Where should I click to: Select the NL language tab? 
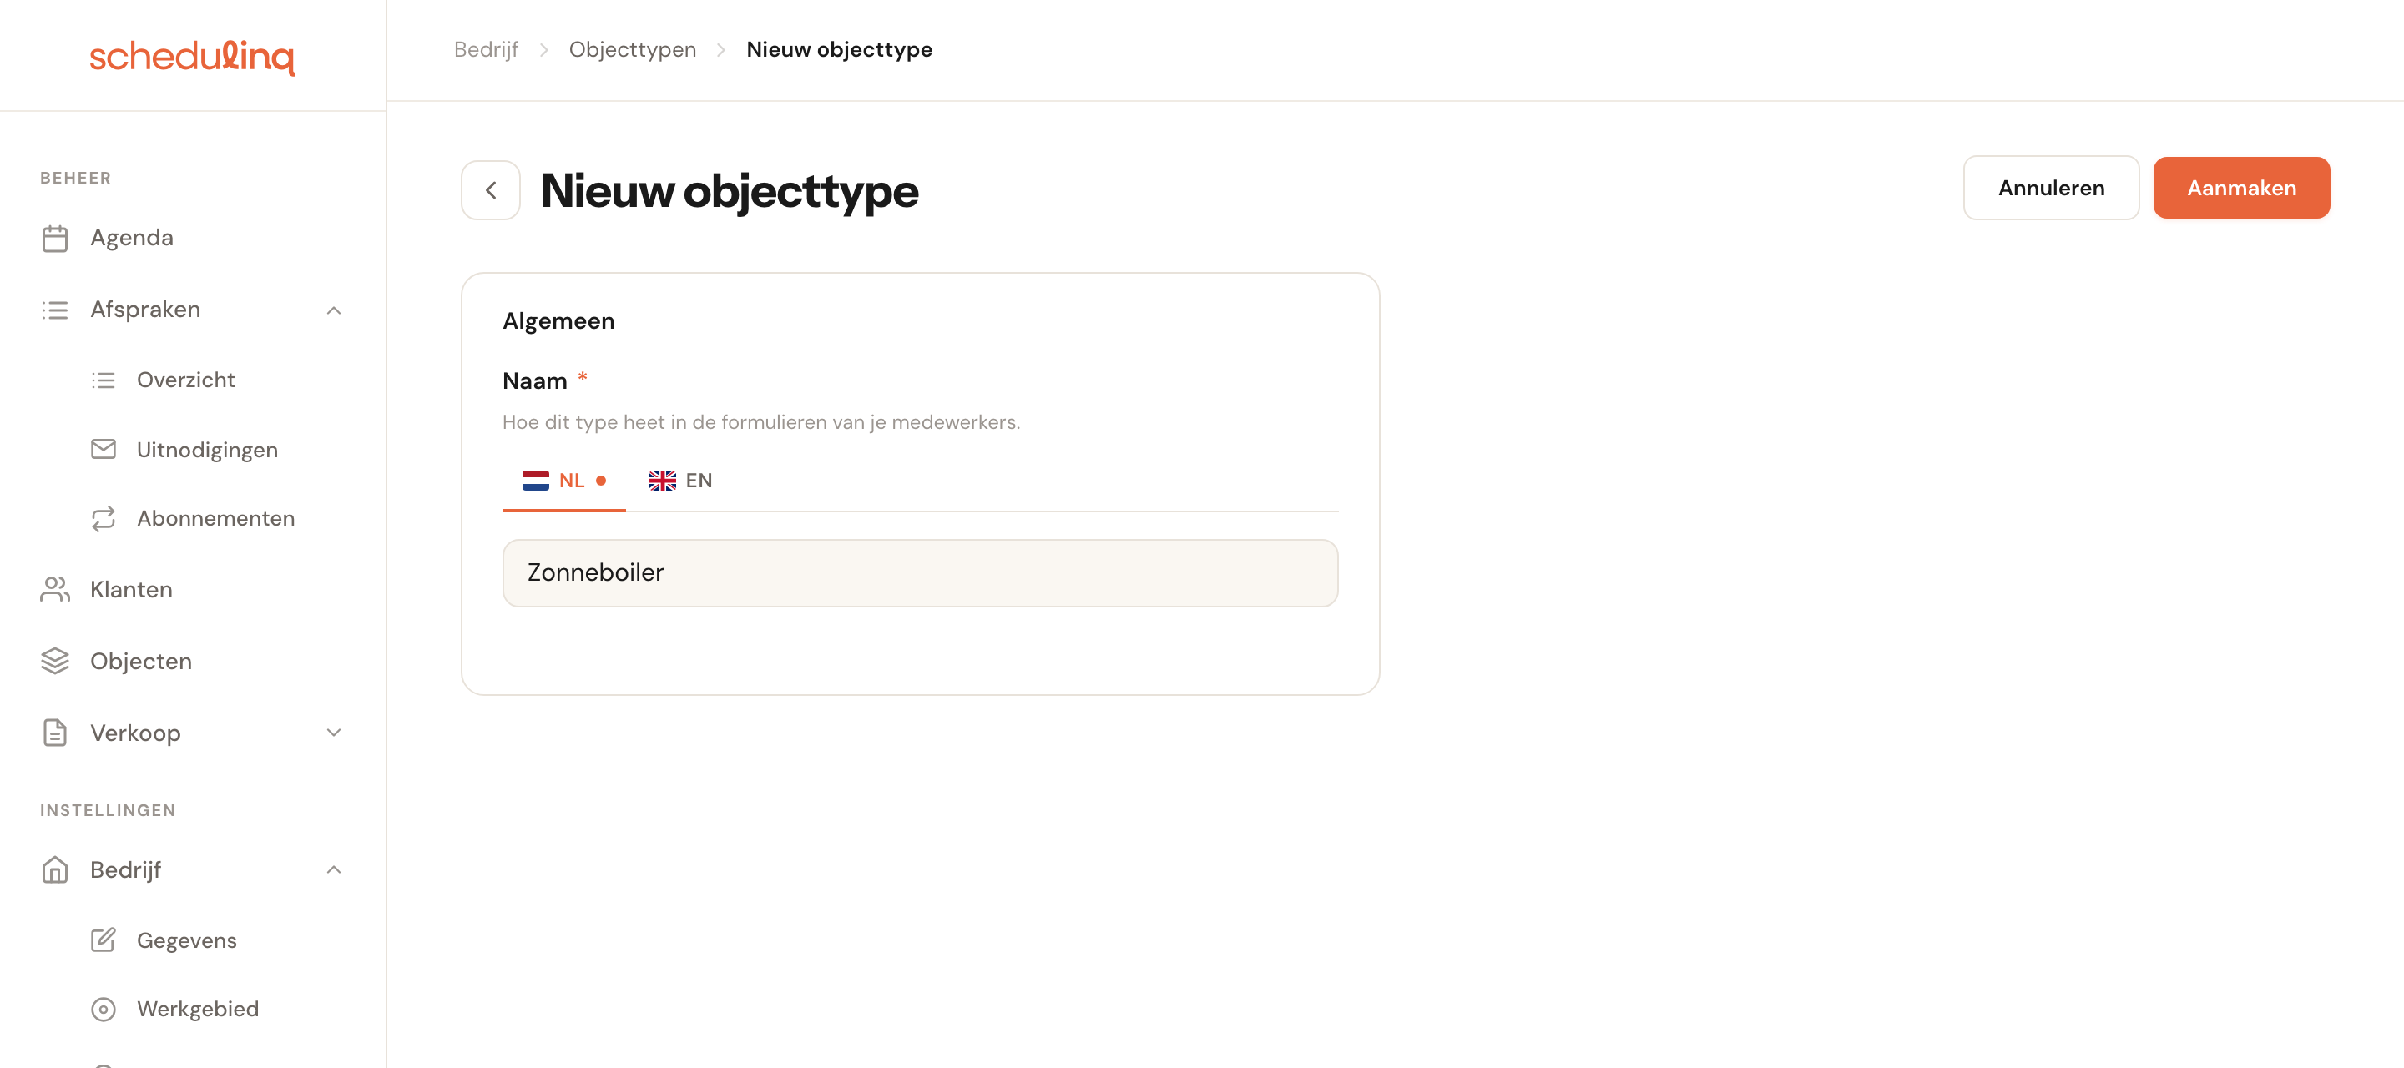click(x=563, y=481)
